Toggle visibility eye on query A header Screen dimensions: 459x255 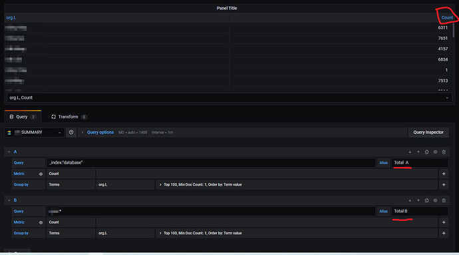pyautogui.click(x=435, y=152)
